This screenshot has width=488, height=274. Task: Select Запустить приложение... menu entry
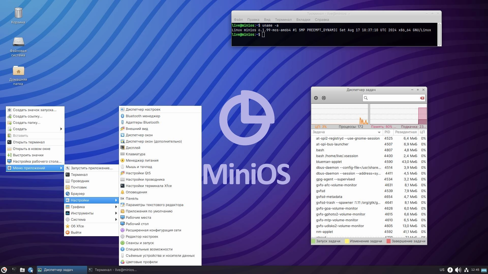(91, 168)
